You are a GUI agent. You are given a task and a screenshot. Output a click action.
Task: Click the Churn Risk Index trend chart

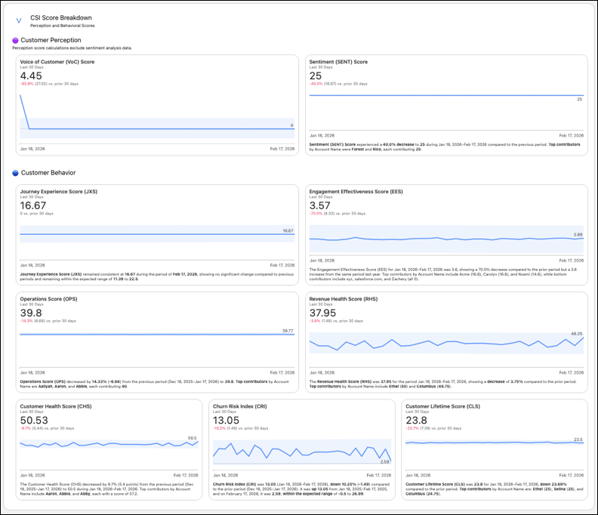click(x=302, y=452)
